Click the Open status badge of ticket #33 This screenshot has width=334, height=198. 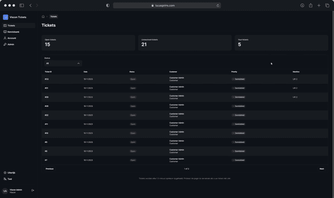click(133, 79)
